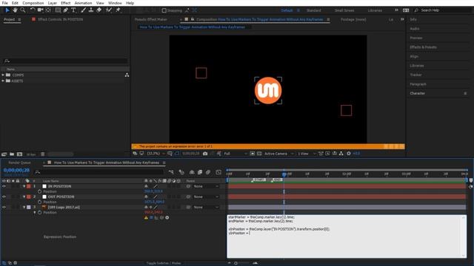Viewport: 474px width, 266px height.
Task: Select the Puppet Pin tool
Action: 118,10
